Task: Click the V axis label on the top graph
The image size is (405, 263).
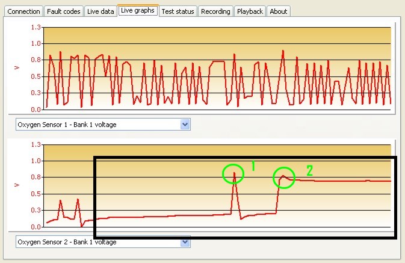Action: [17, 67]
